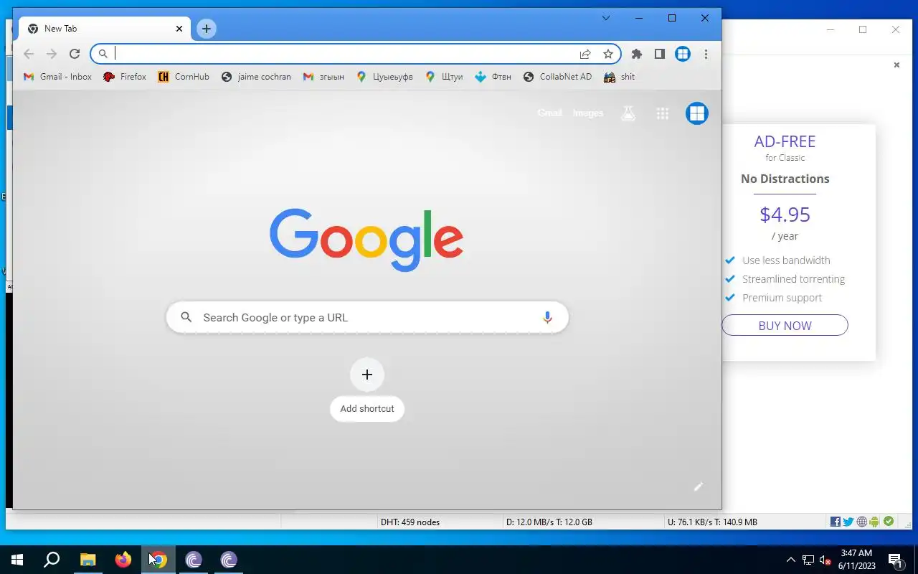Open the Firefox bookmark
The image size is (918, 574).
click(x=125, y=77)
